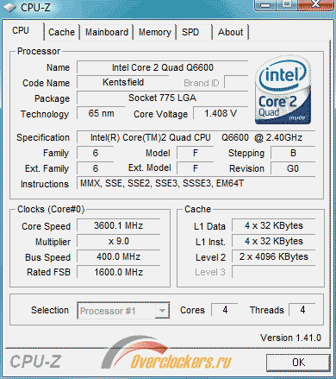336x379 pixels.
Task: Open the About tab
Action: [230, 32]
